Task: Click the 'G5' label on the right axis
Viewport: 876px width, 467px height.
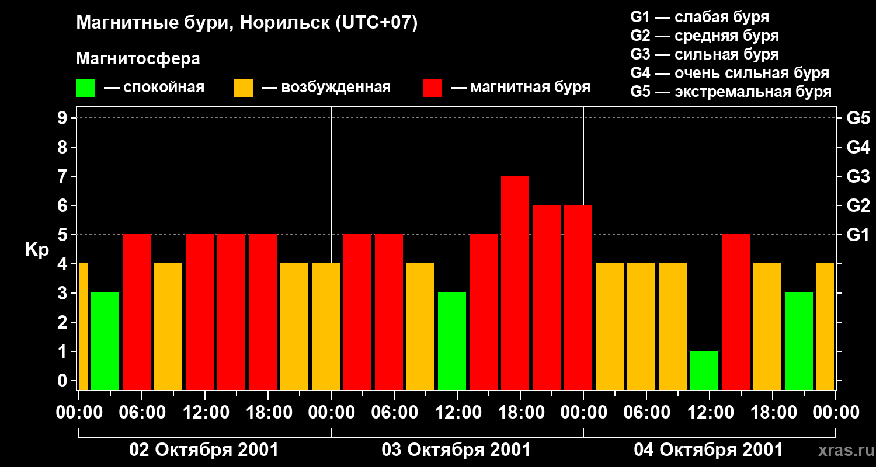Action: coord(858,119)
